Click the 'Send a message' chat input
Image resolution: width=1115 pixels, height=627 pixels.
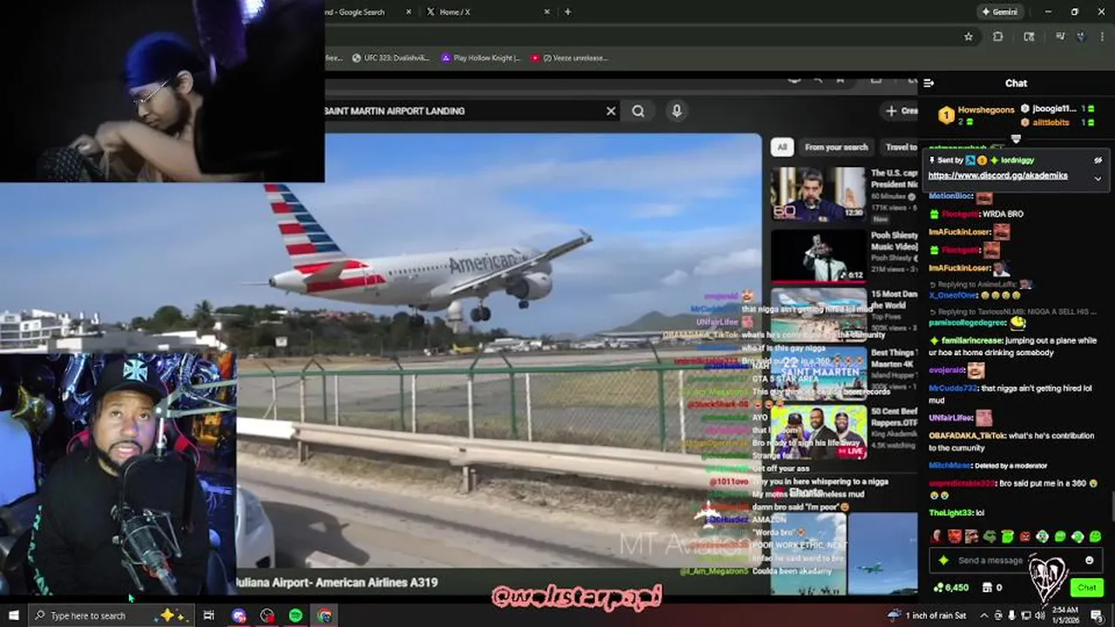click(1015, 560)
